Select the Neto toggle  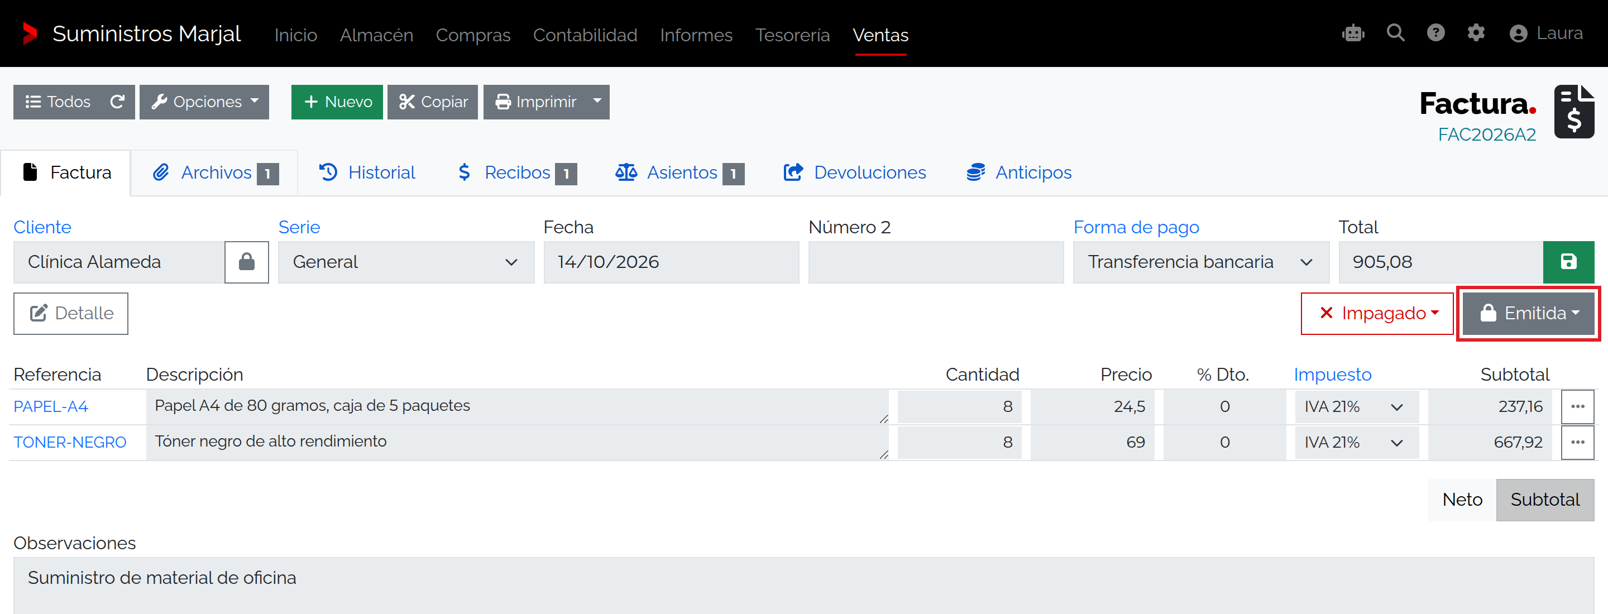[1462, 500]
